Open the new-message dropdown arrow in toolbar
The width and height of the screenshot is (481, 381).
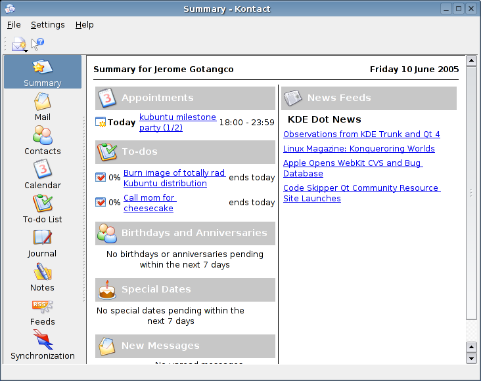tap(26, 50)
